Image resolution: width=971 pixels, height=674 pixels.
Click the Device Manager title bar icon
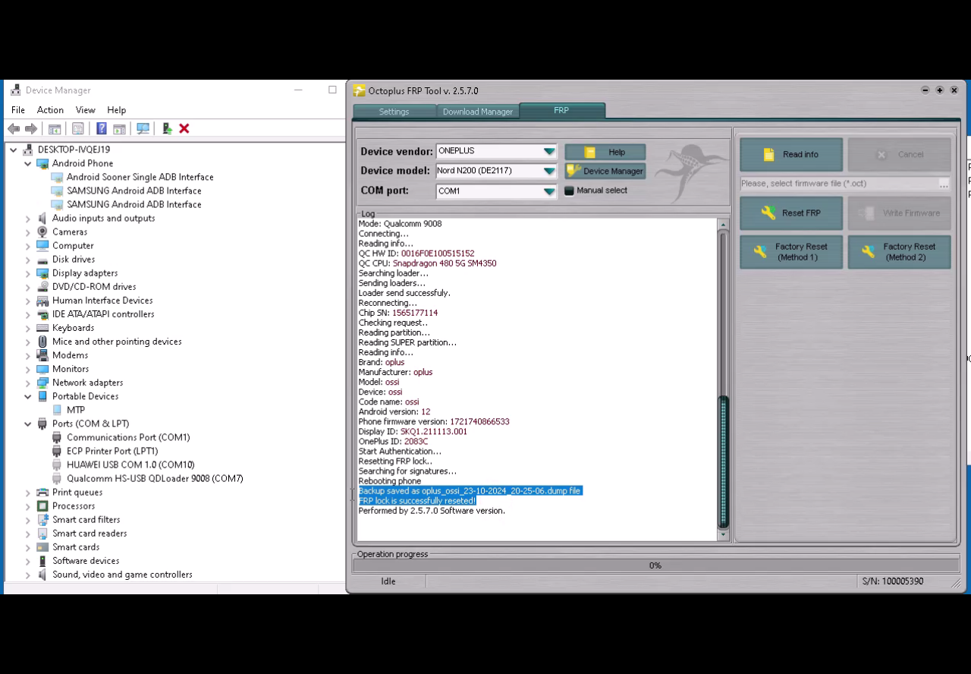(x=16, y=90)
